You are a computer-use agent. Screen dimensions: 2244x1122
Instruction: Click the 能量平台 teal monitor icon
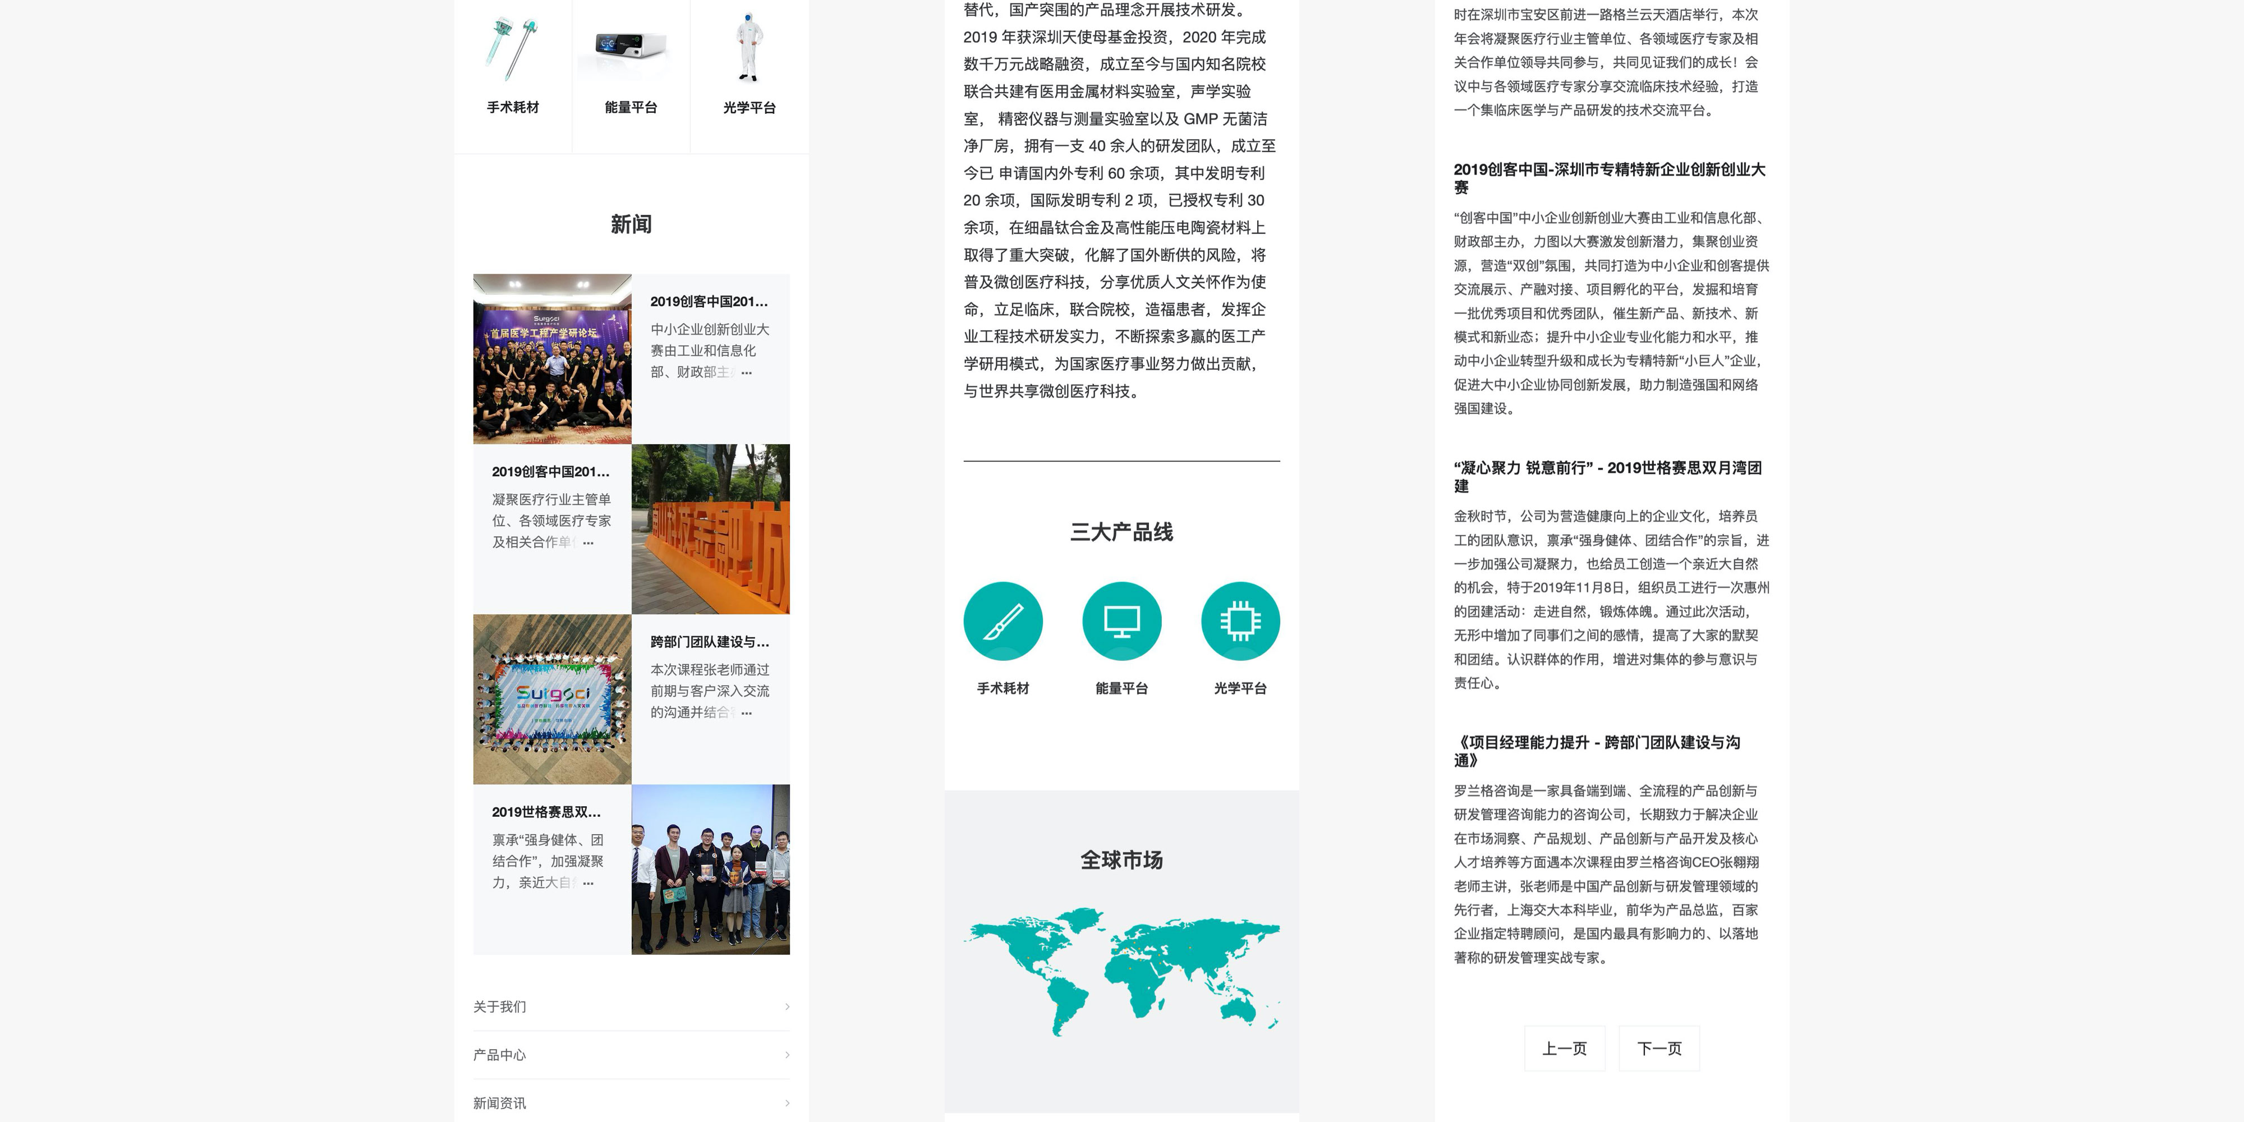click(1121, 621)
